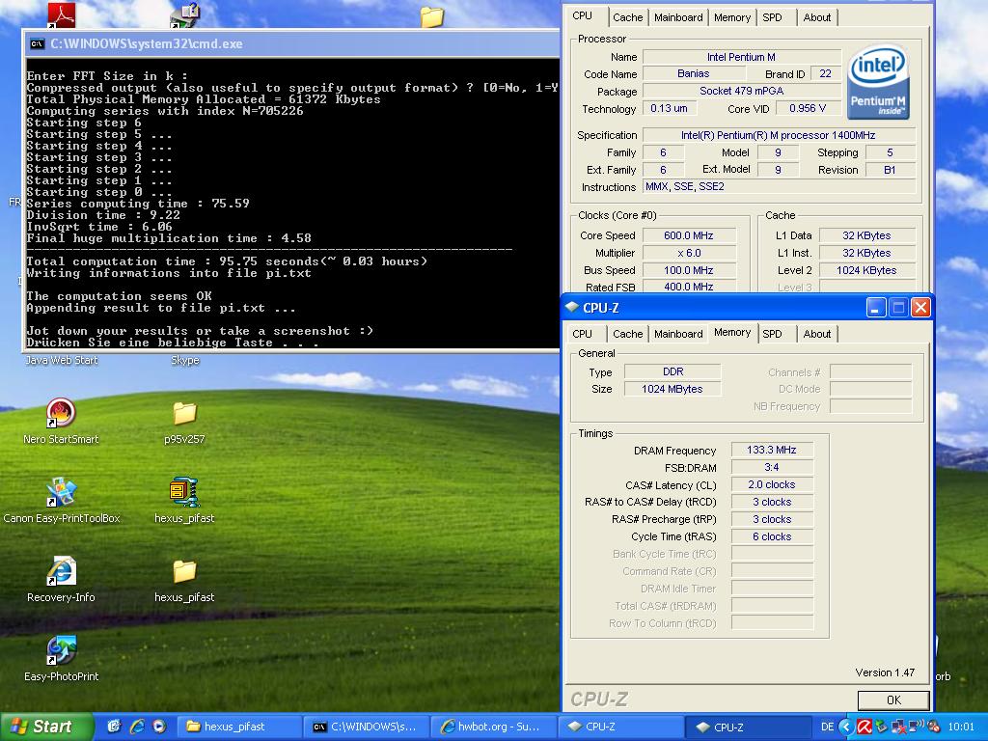Open the hexus_pifast zip archive icon
The image size is (988, 741).
click(184, 492)
